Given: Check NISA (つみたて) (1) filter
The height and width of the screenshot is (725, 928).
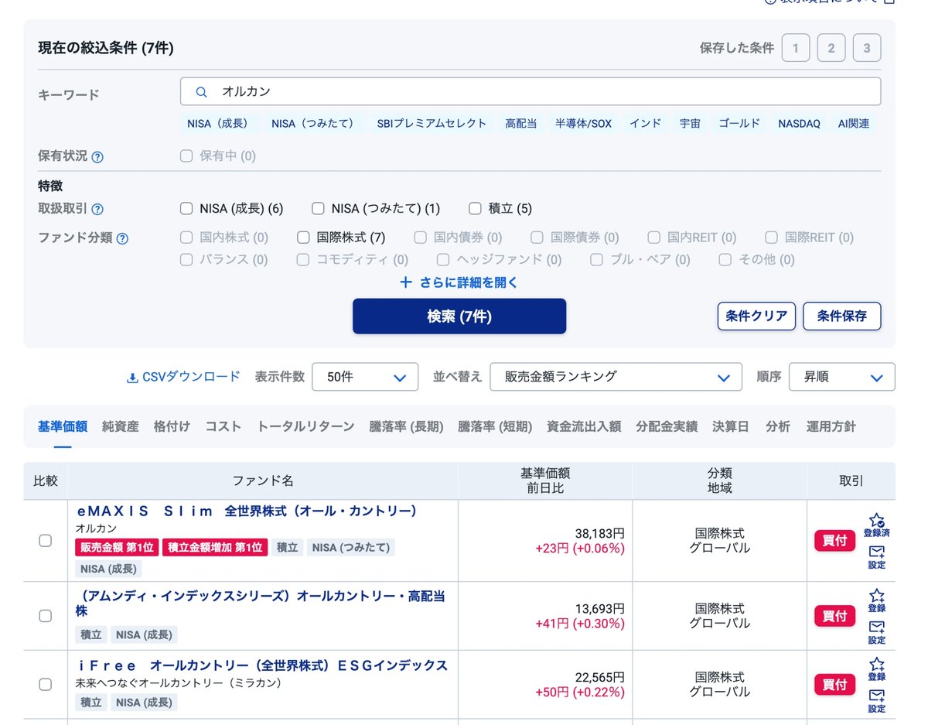Looking at the screenshot, I should point(318,208).
